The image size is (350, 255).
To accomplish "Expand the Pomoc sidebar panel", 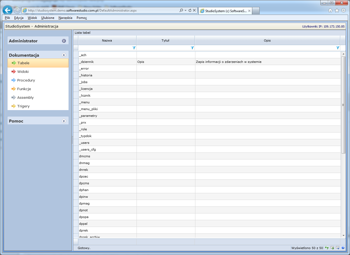I will [x=64, y=121].
